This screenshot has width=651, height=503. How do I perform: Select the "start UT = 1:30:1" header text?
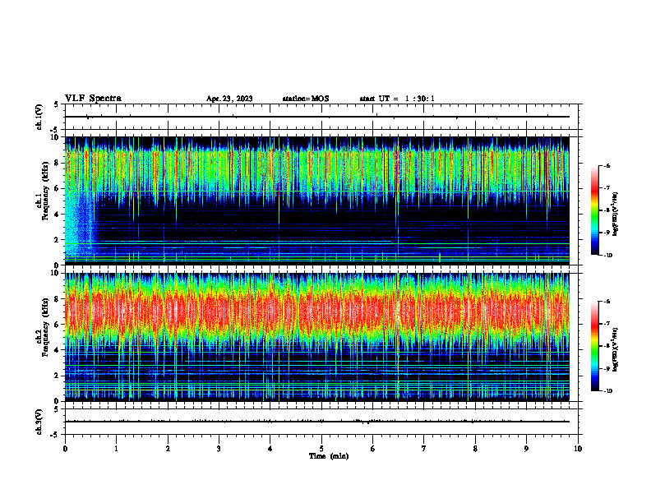tap(397, 99)
